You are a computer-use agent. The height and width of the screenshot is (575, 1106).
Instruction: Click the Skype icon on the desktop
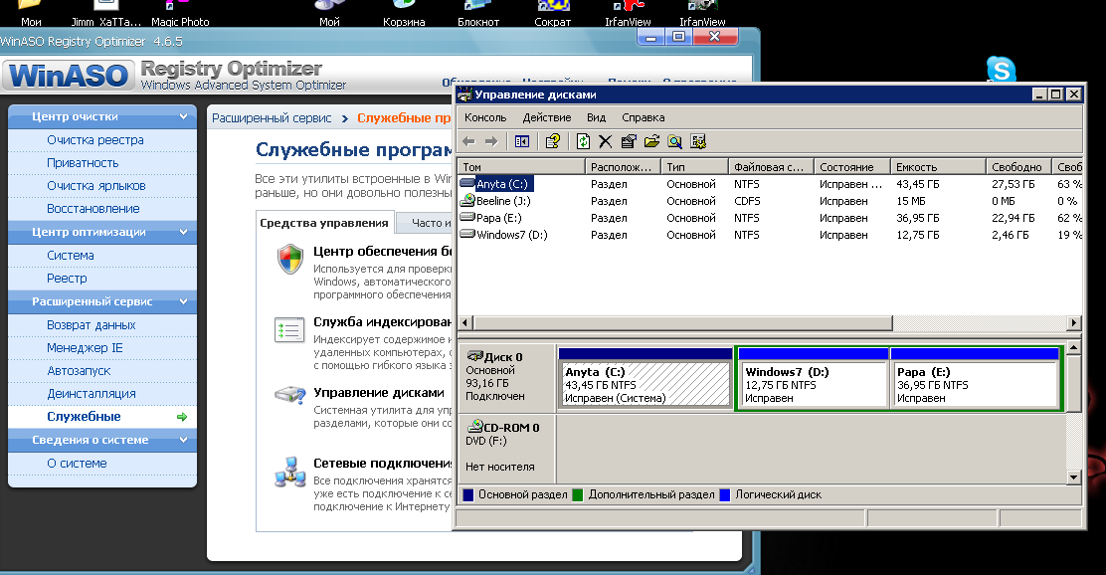1001,70
